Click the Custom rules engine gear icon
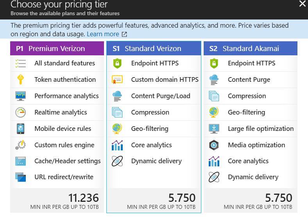Screen dimensions: 308x217 [x=20, y=145]
